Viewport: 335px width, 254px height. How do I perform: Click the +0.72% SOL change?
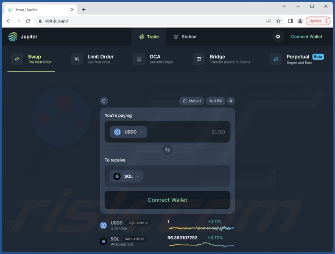coord(215,237)
